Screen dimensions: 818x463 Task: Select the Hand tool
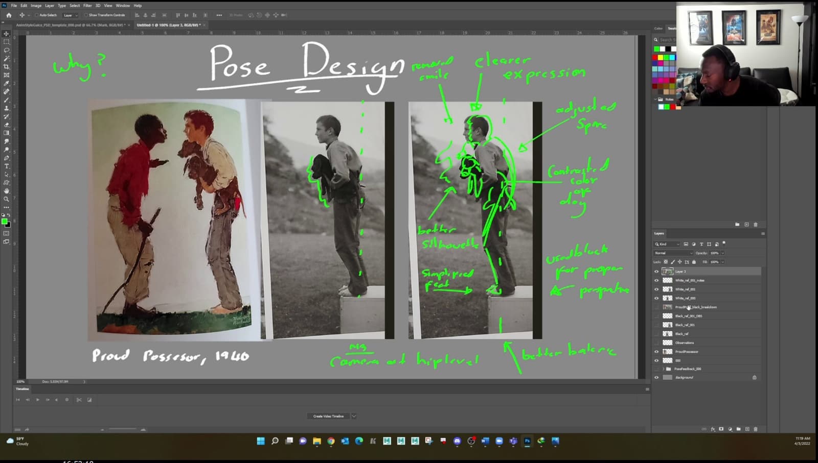[7, 190]
